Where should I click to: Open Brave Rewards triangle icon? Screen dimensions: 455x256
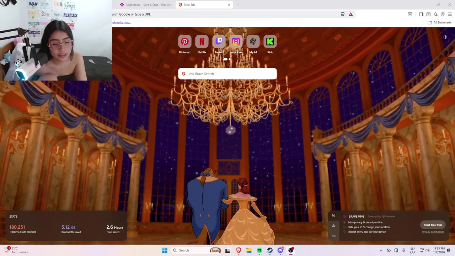tap(351, 14)
